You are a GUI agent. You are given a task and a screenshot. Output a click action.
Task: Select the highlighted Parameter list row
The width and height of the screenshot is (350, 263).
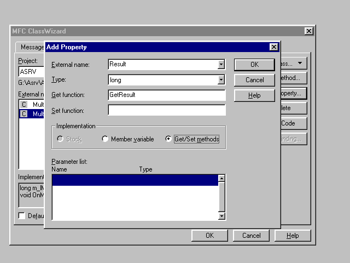[135, 180]
